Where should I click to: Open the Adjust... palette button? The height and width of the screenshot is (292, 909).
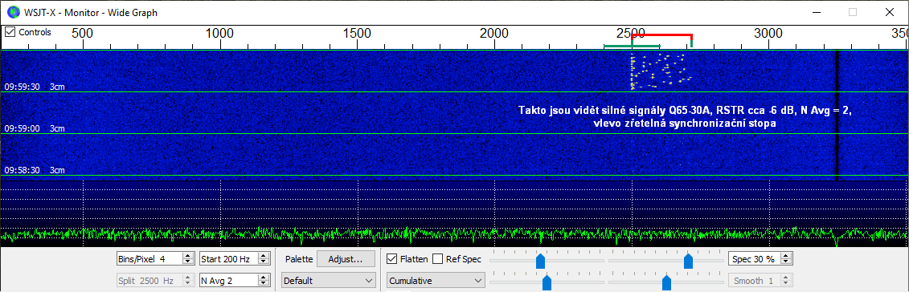click(345, 259)
